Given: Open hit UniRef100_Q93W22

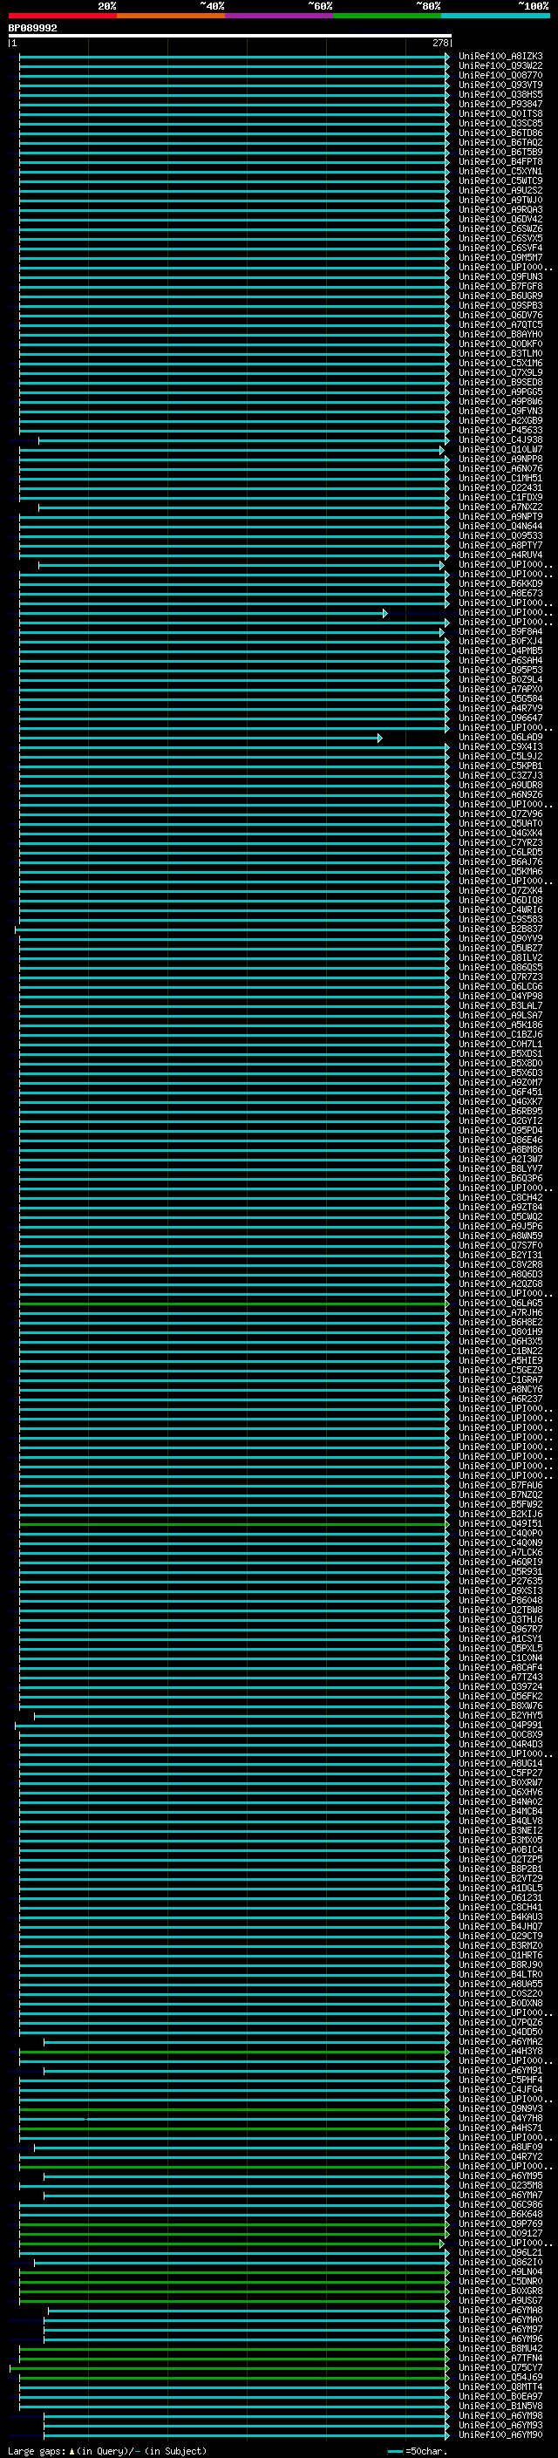Looking at the screenshot, I should (x=500, y=66).
